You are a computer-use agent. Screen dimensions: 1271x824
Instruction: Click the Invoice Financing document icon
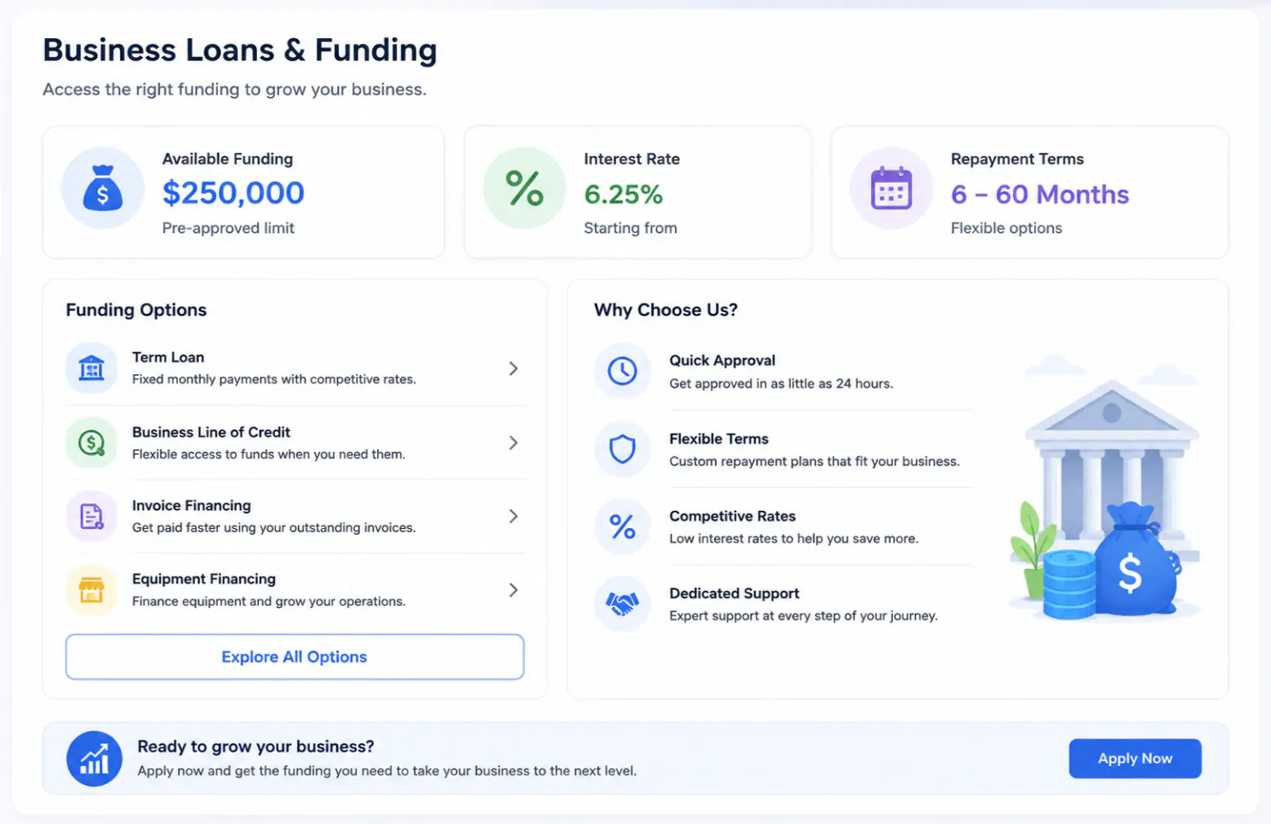91,516
